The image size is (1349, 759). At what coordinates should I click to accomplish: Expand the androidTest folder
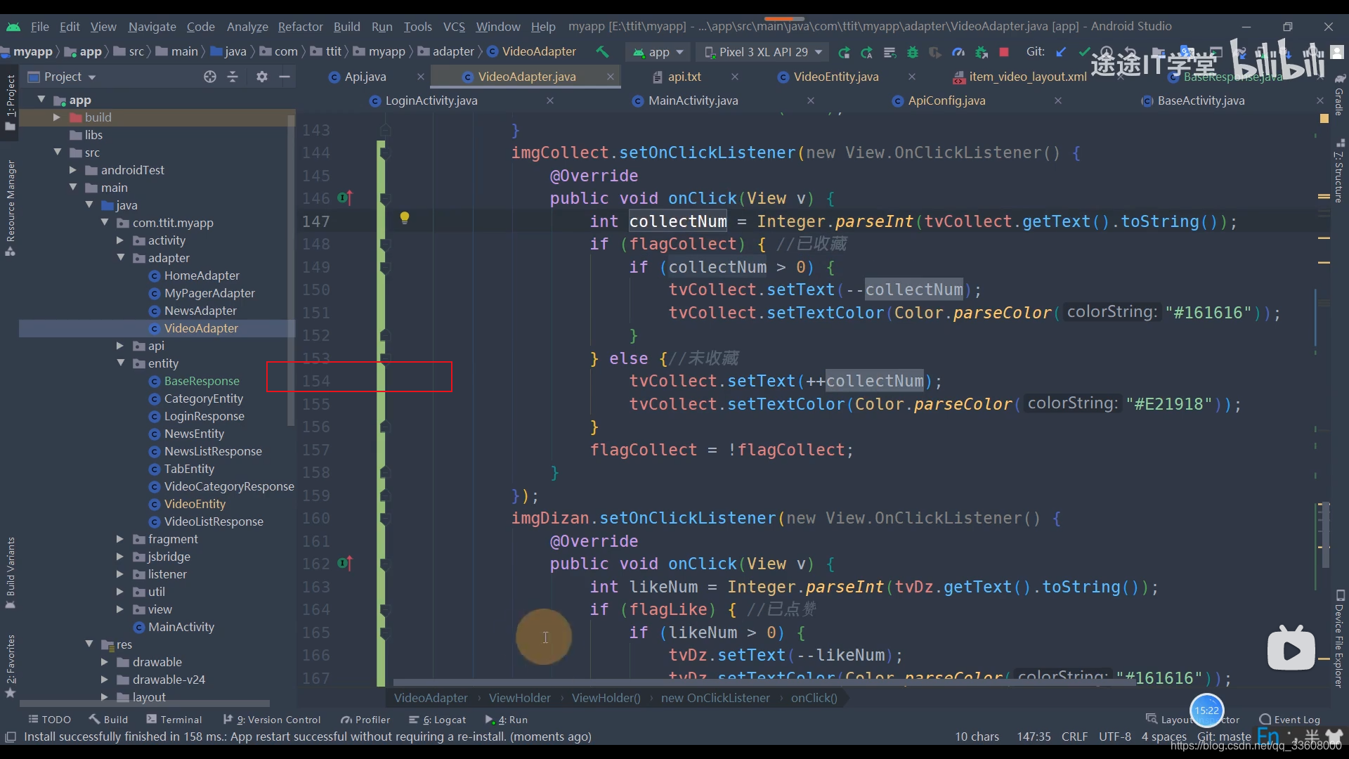72,170
